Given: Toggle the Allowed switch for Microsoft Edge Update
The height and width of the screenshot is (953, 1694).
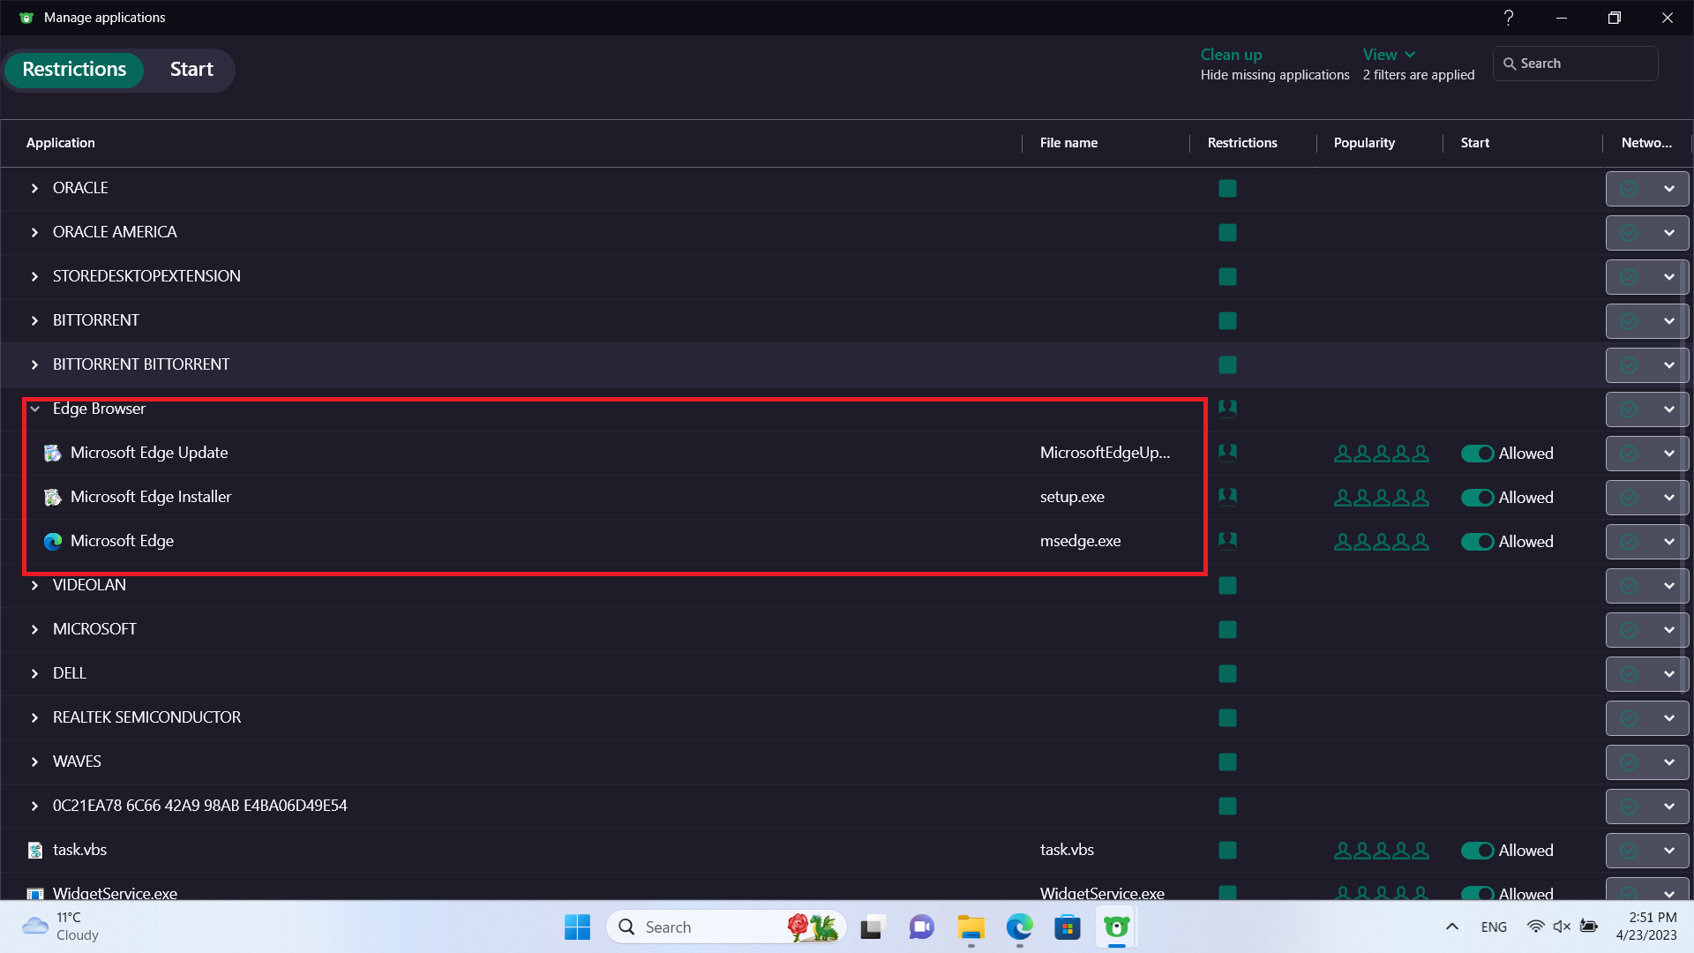Looking at the screenshot, I should [x=1477, y=454].
